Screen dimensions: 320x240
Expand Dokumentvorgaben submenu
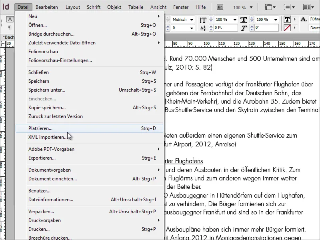click(x=89, y=170)
